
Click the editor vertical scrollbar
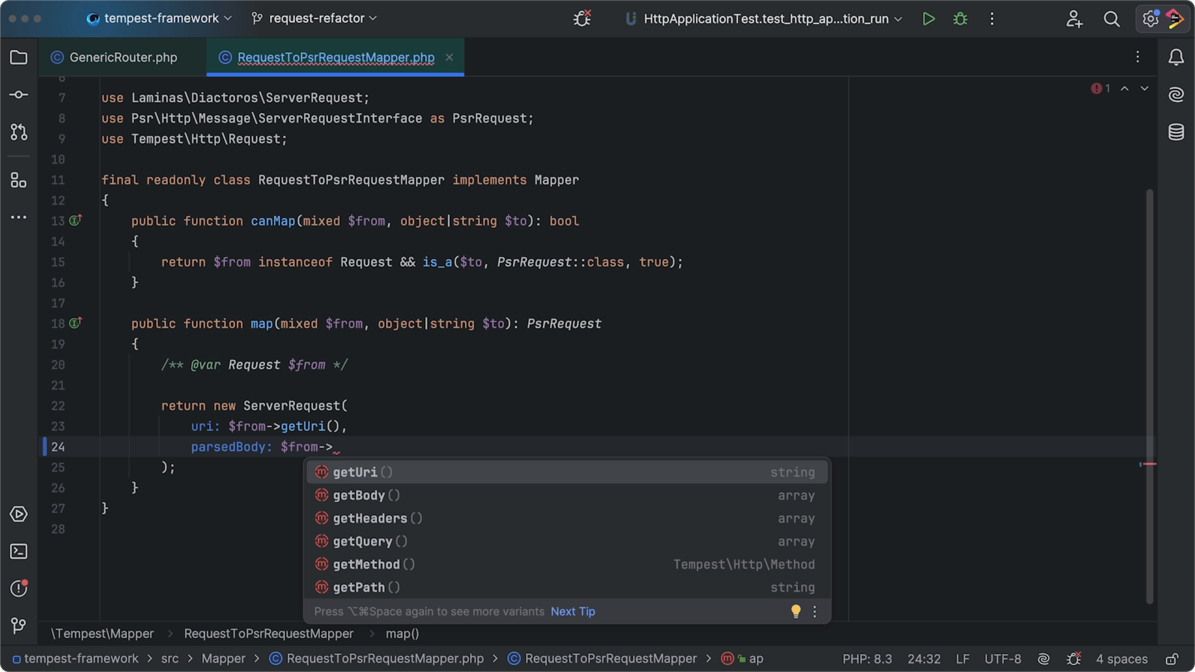point(1149,396)
